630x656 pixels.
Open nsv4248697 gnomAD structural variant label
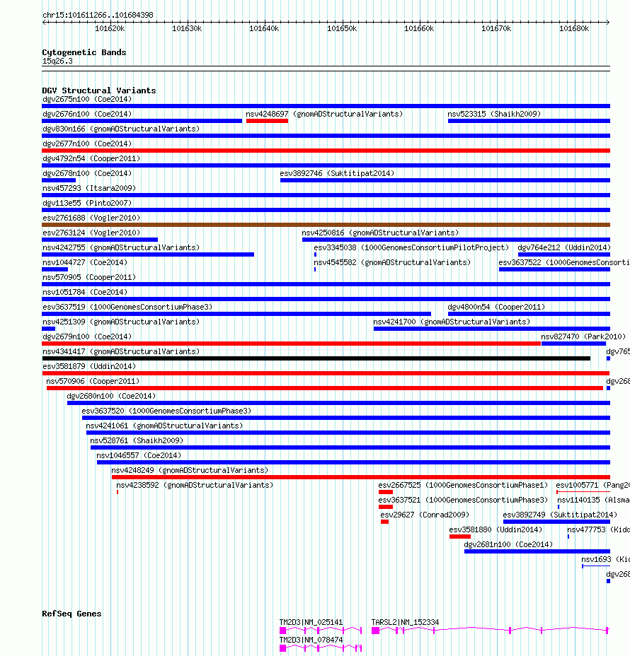coord(324,114)
